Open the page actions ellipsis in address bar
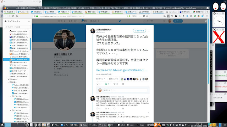This screenshot has height=127, width=227. pyautogui.click(x=140, y=16)
